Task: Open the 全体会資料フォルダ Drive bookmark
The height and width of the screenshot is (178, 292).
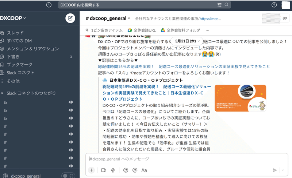Action: [x=180, y=30]
